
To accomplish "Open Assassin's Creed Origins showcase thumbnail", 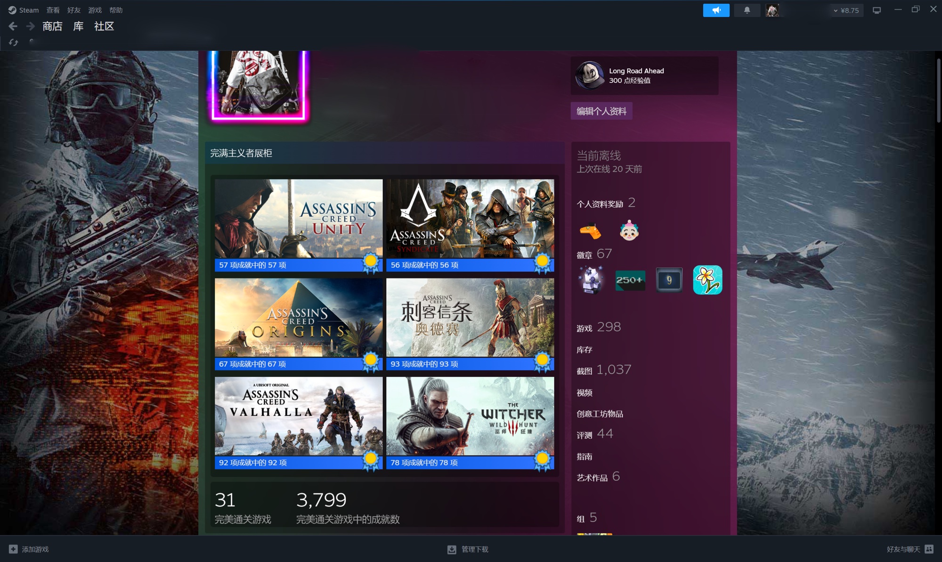I will point(299,318).
